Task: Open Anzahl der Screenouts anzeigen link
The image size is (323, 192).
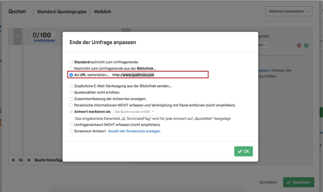Action: coord(134,131)
